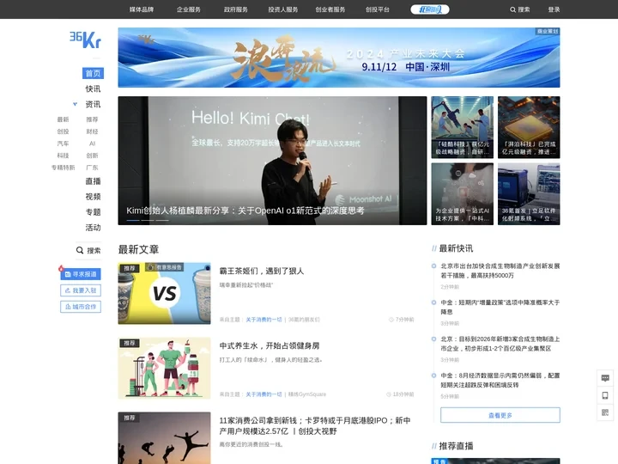Image resolution: width=618 pixels, height=464 pixels.
Task: Click the top bar search magnifier icon
Action: coord(512,9)
